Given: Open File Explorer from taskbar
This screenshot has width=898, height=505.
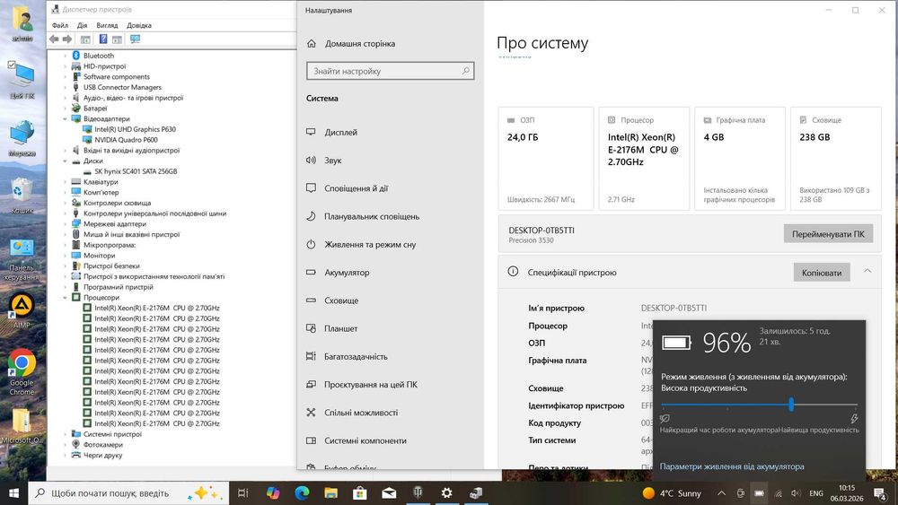Looking at the screenshot, I should click(330, 492).
